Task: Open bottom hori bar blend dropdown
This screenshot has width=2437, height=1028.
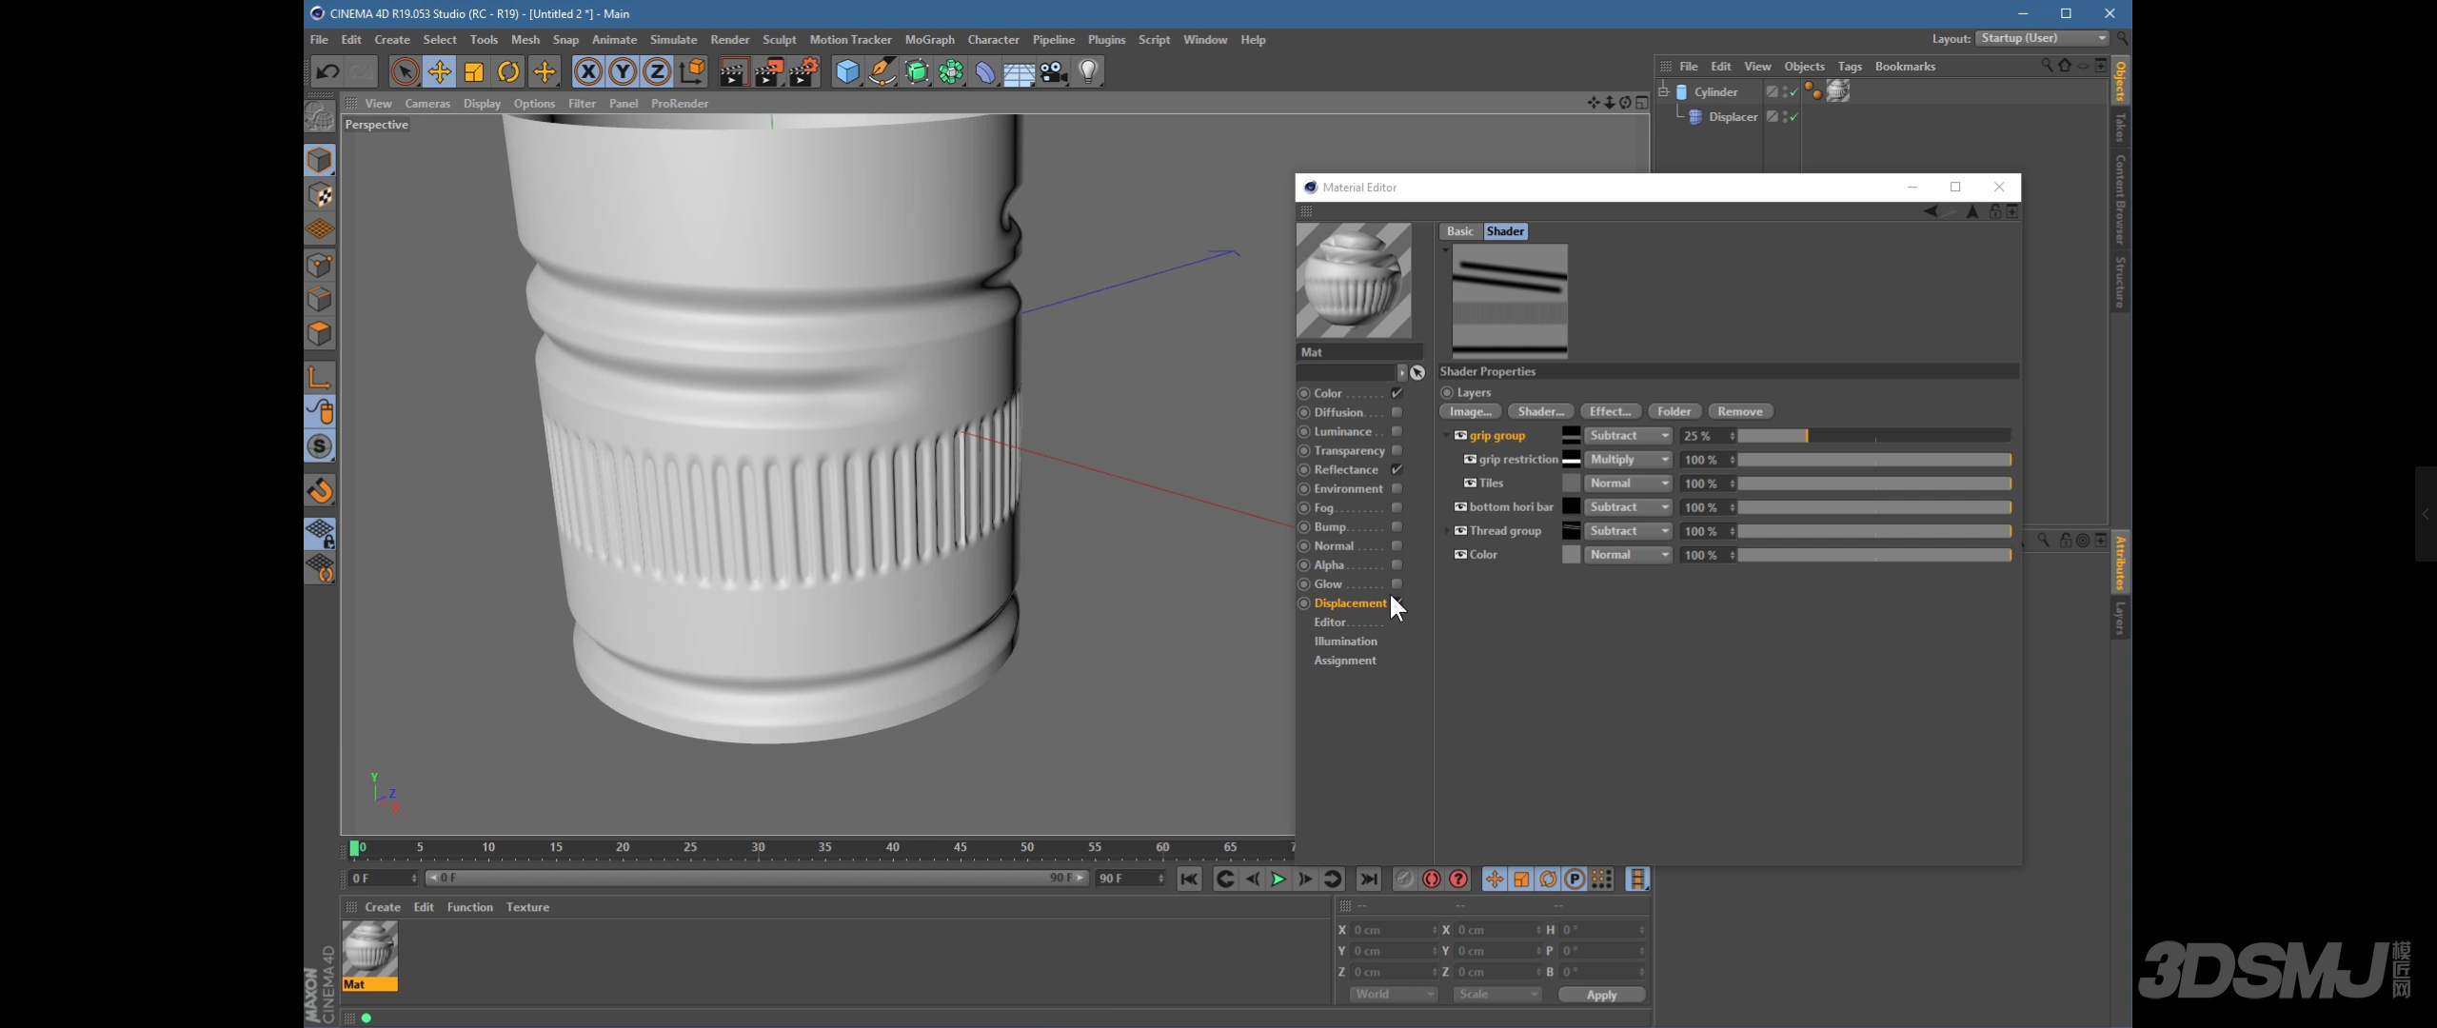Action: (x=1628, y=506)
